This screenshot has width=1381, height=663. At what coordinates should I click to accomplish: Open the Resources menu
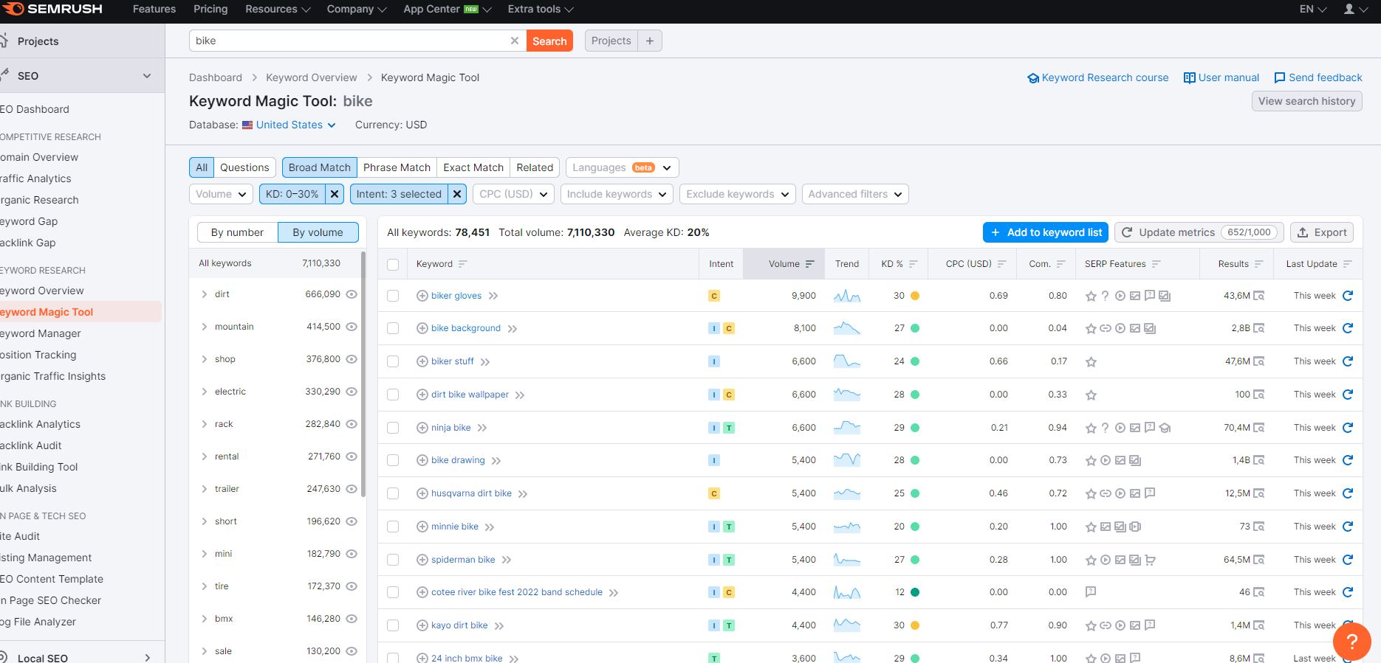[278, 9]
